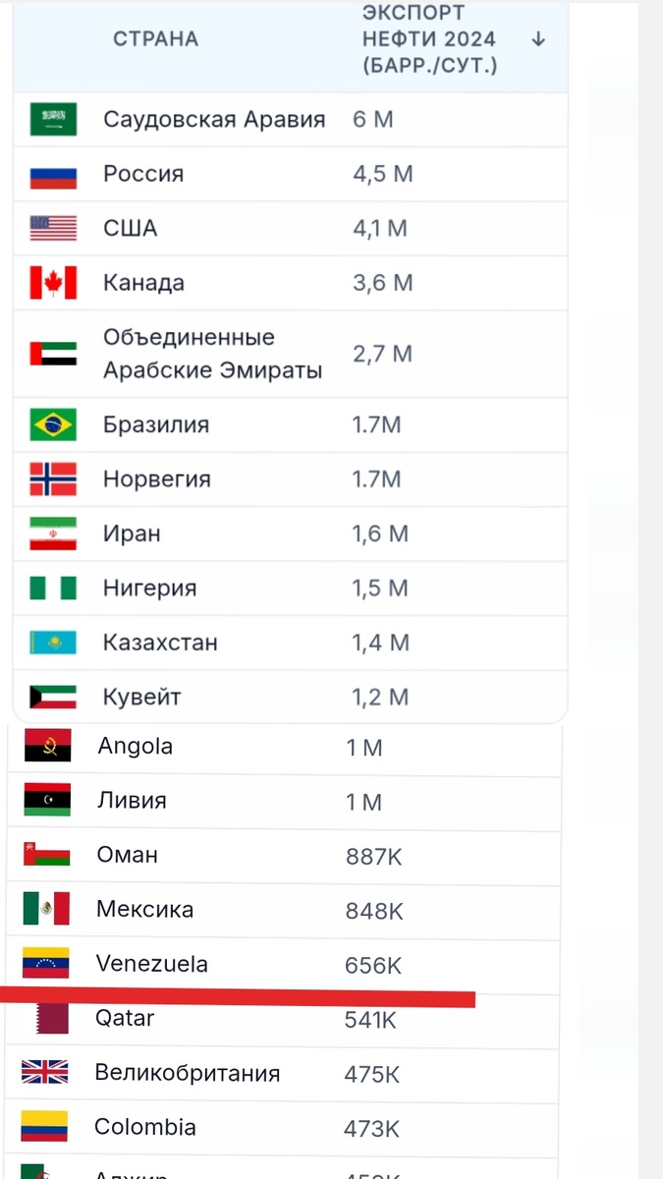This screenshot has height=1179, width=663.
Task: Click the USA flag icon
Action: tap(53, 229)
